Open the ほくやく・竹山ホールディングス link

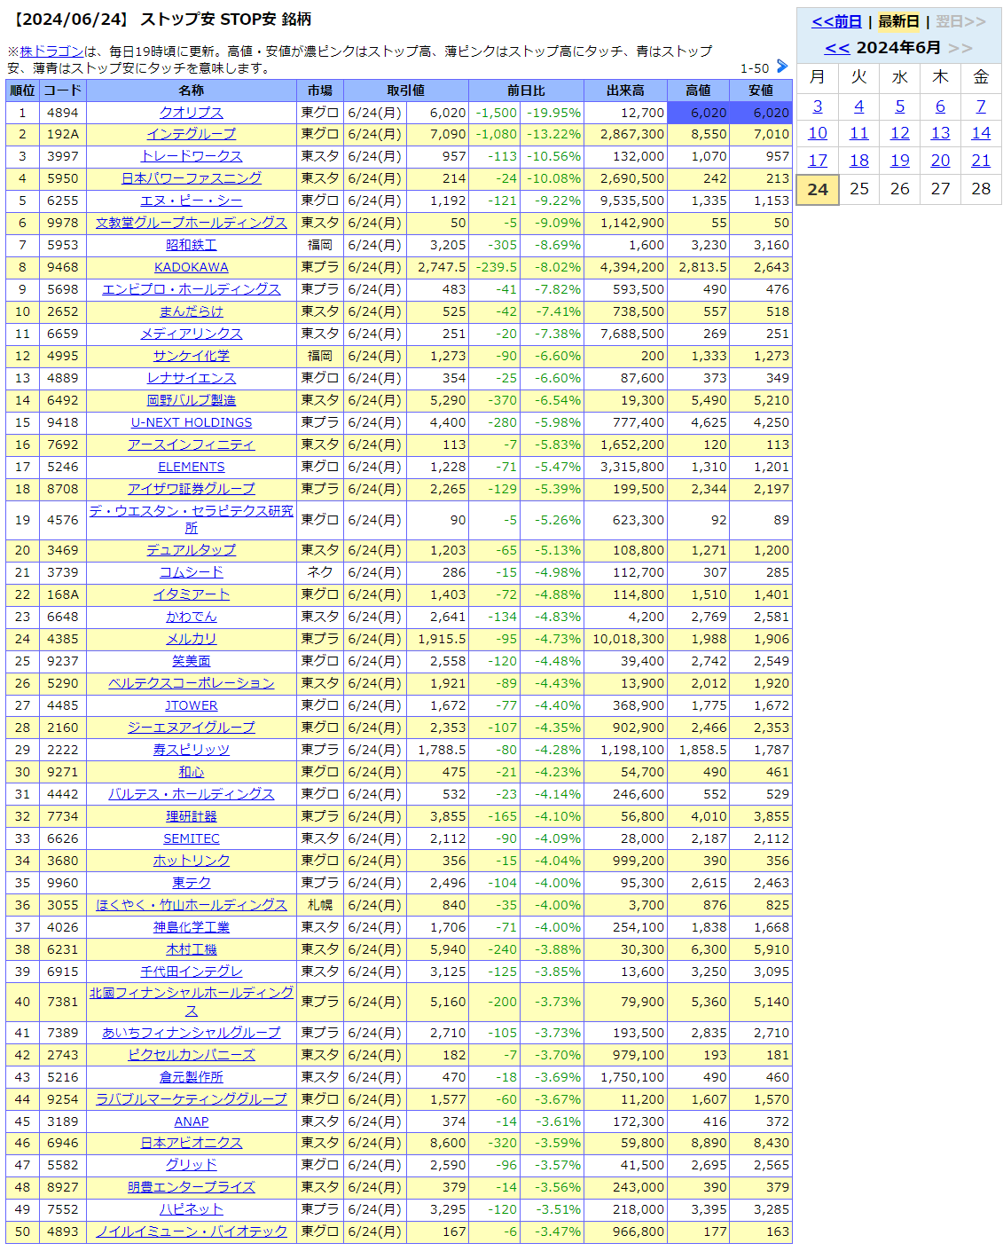(x=192, y=905)
